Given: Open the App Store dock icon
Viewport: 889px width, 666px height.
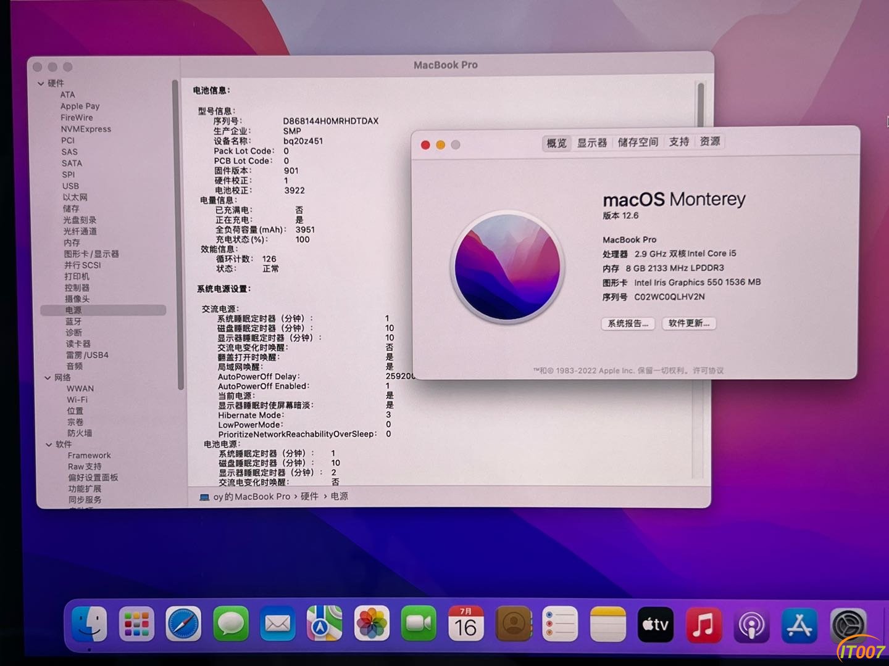Looking at the screenshot, I should point(800,625).
